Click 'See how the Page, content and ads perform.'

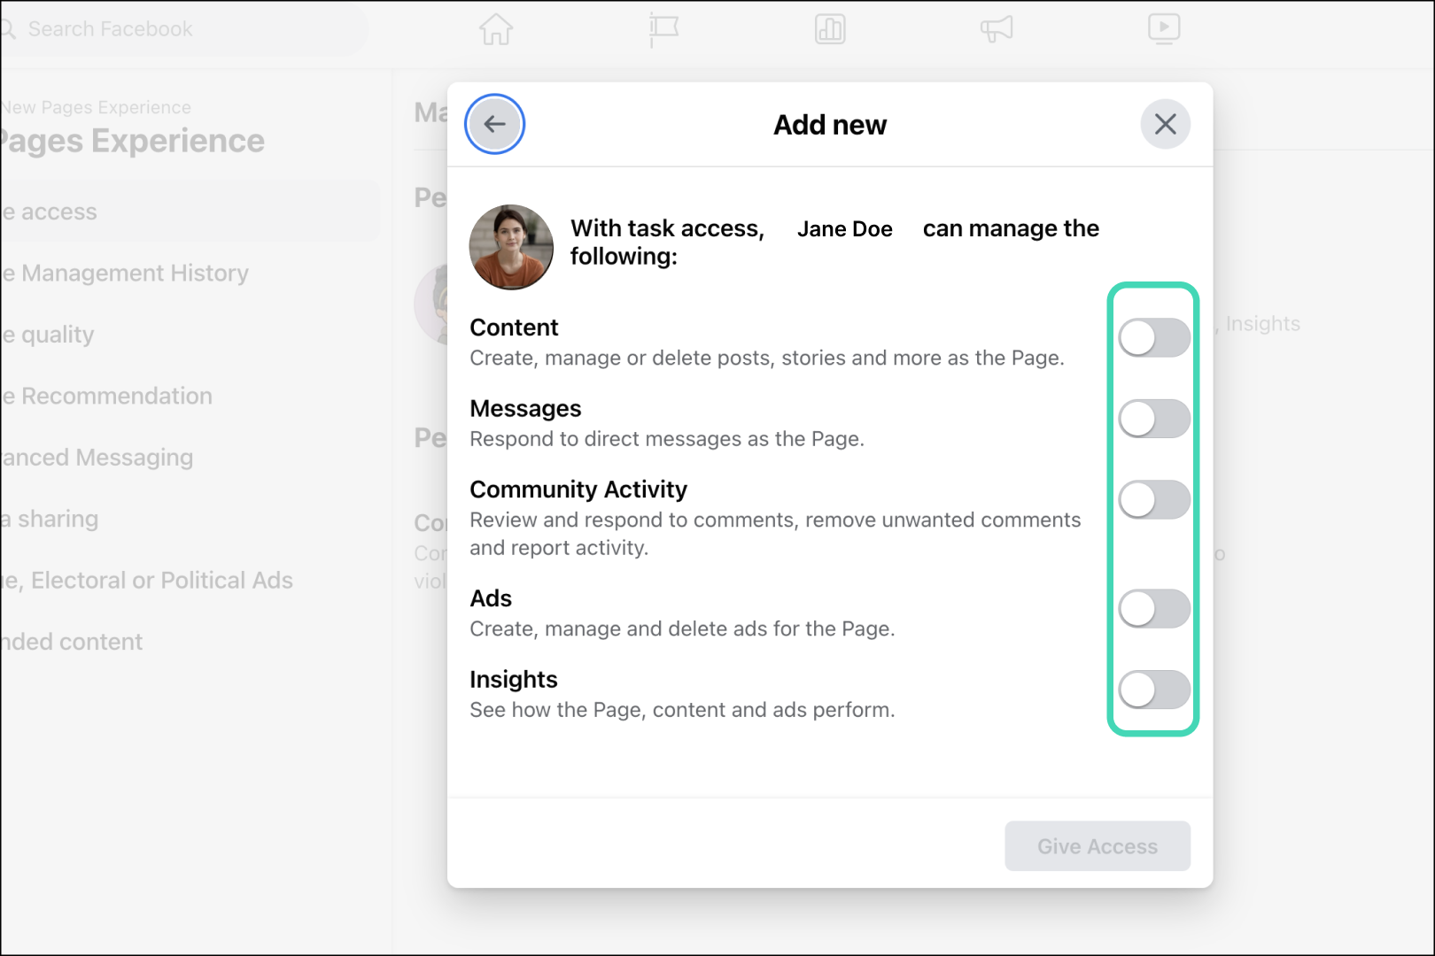coord(682,710)
